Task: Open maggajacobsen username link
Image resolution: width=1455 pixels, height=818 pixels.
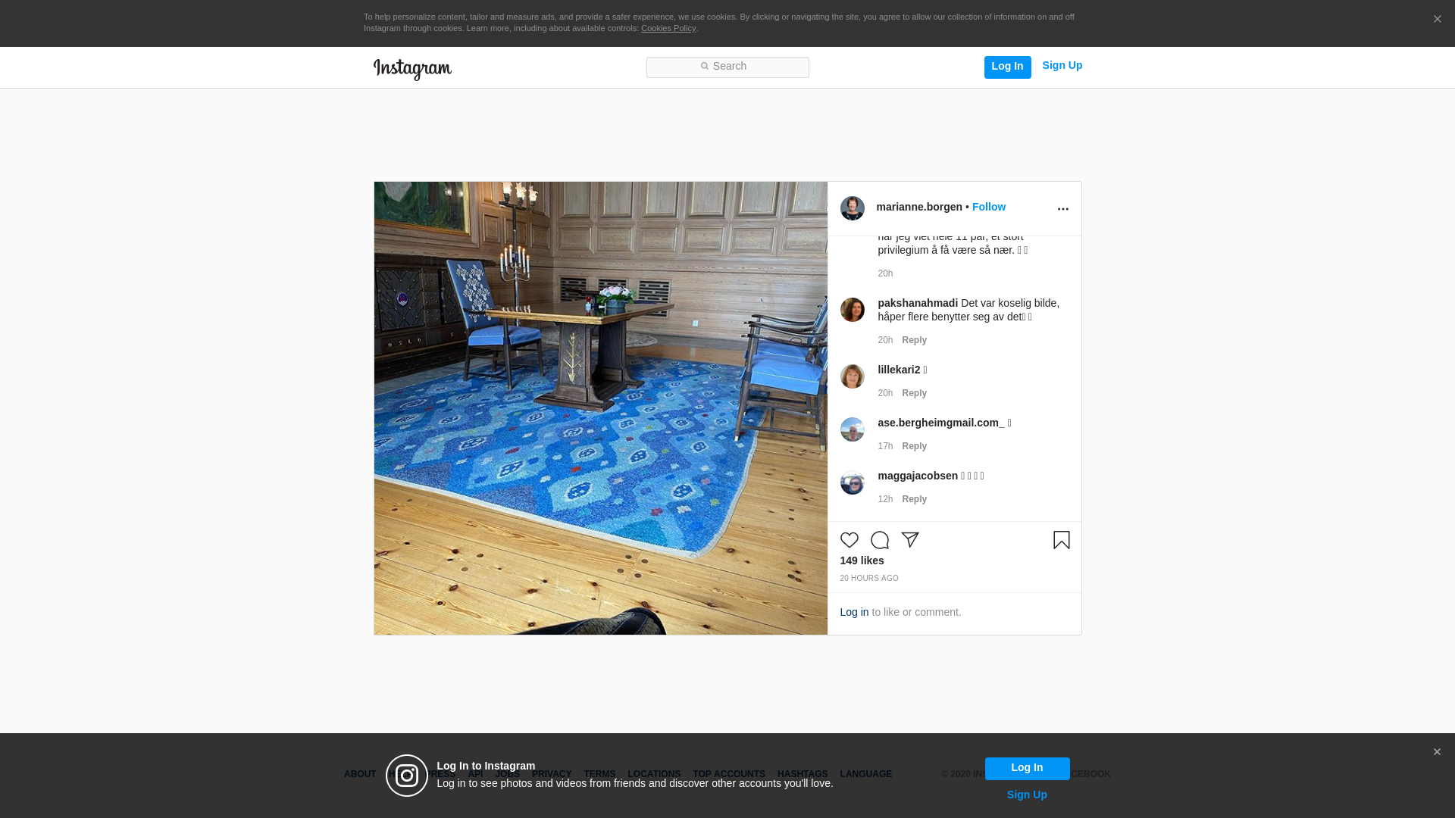Action: [918, 476]
